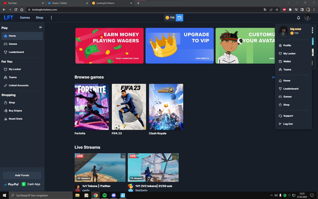The height and width of the screenshot is (199, 318).
Task: Open the Upgrade to VIP banner
Action: click(179, 46)
